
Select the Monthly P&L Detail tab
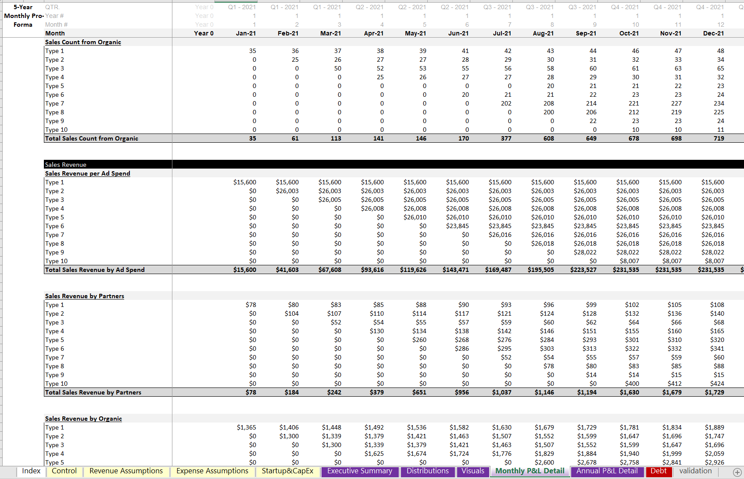pyautogui.click(x=530, y=471)
